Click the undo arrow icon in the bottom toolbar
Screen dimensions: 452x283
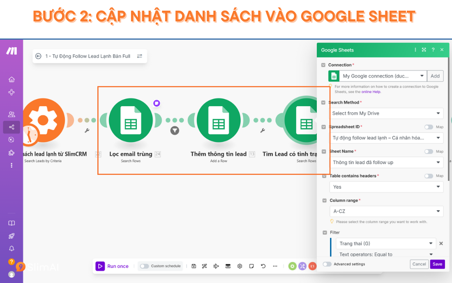point(263,266)
